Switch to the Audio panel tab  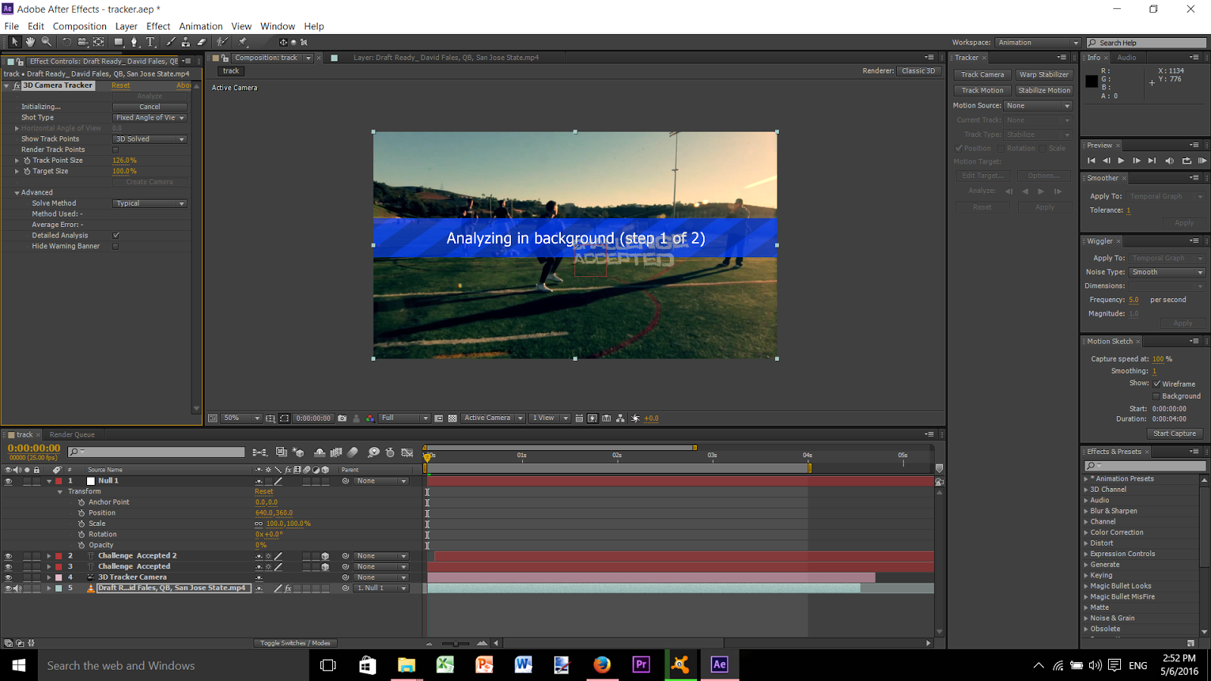point(1127,58)
